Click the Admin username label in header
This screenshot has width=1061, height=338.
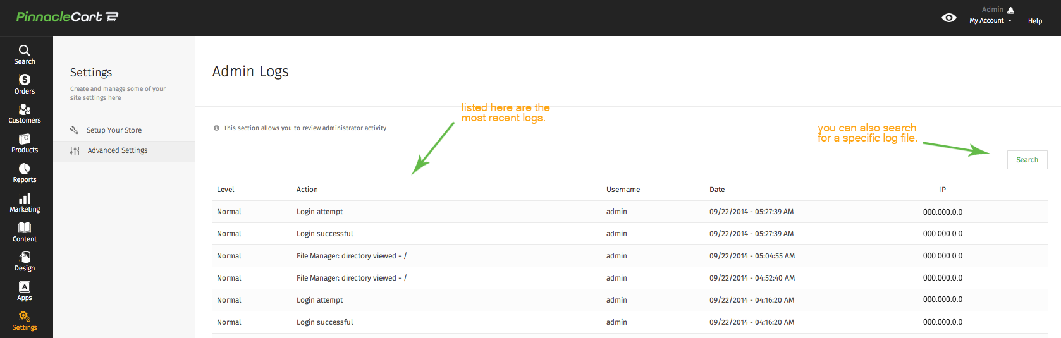pos(992,9)
